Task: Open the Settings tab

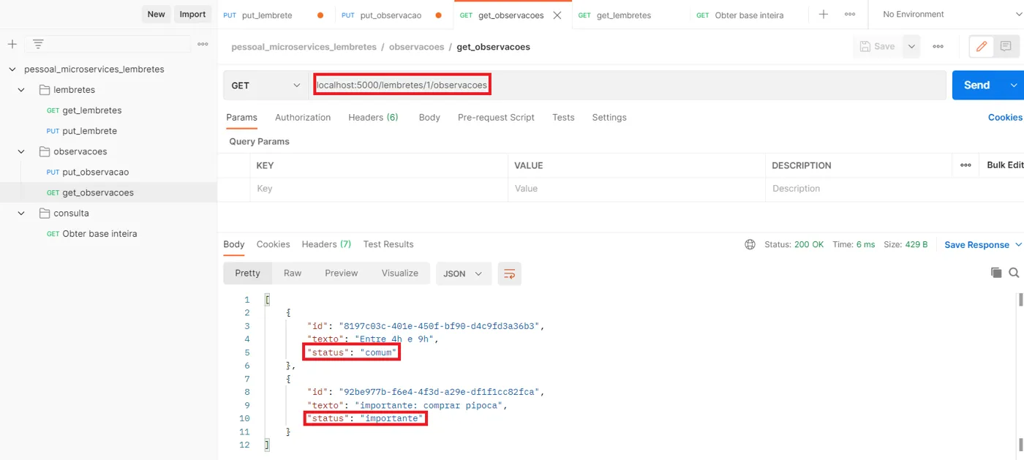Action: (x=609, y=117)
